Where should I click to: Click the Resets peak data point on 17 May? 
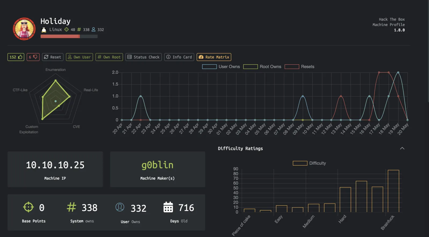pyautogui.click(x=379, y=72)
